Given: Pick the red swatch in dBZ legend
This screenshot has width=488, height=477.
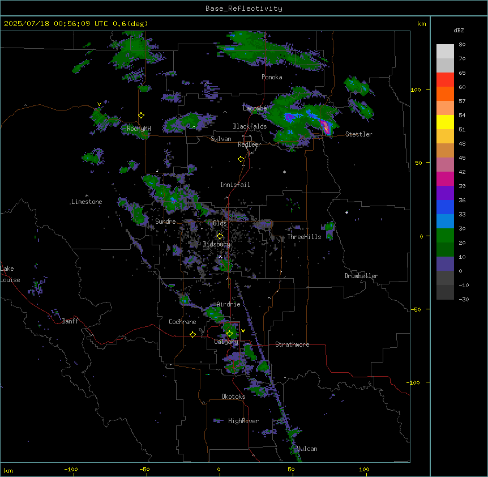Looking at the screenshot, I should click(445, 79).
